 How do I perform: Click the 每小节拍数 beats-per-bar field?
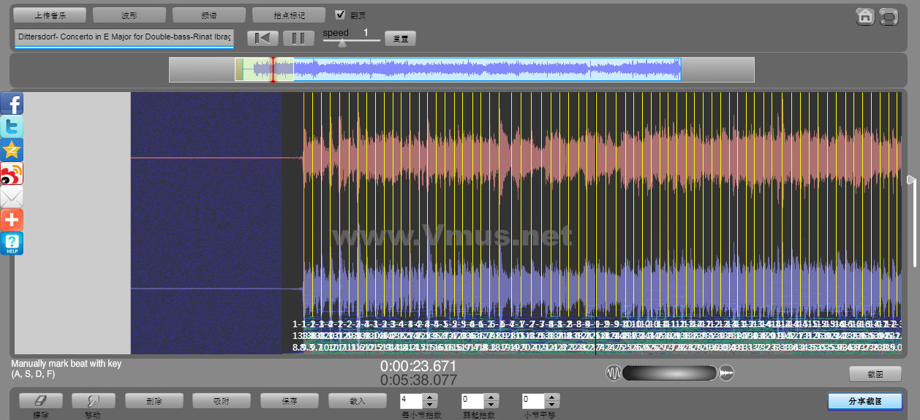tap(412, 400)
